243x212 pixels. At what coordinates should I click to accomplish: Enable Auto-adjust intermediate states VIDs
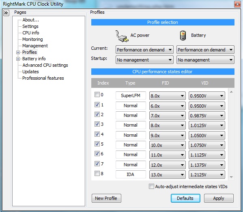[x=151, y=187]
